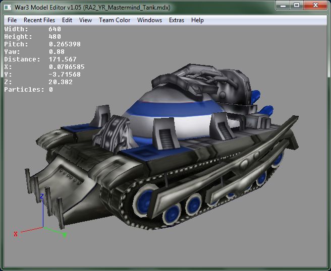Click the Width value 640
This screenshot has width=331, height=271.
pos(54,29)
